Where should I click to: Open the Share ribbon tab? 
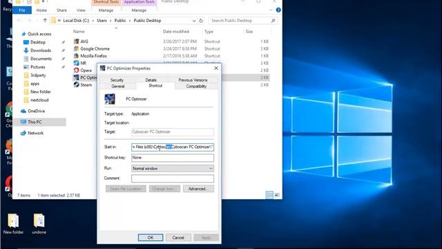[61, 10]
